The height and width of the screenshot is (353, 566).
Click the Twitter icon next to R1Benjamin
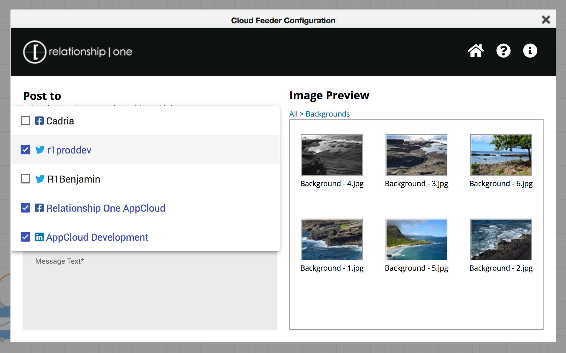point(40,179)
